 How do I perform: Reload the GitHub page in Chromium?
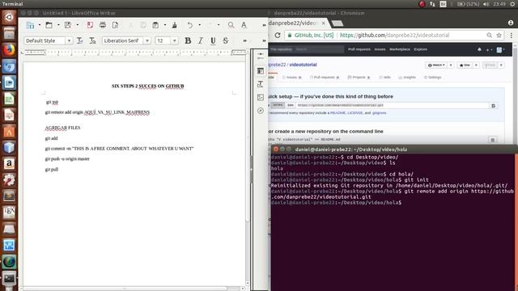coord(278,36)
